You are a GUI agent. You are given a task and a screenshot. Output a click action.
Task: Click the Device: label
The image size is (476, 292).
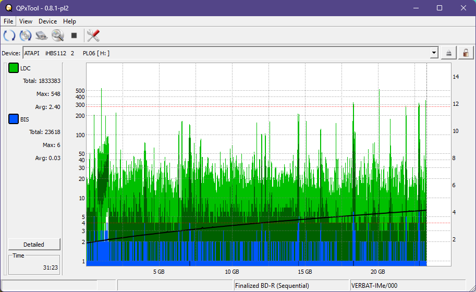click(11, 53)
